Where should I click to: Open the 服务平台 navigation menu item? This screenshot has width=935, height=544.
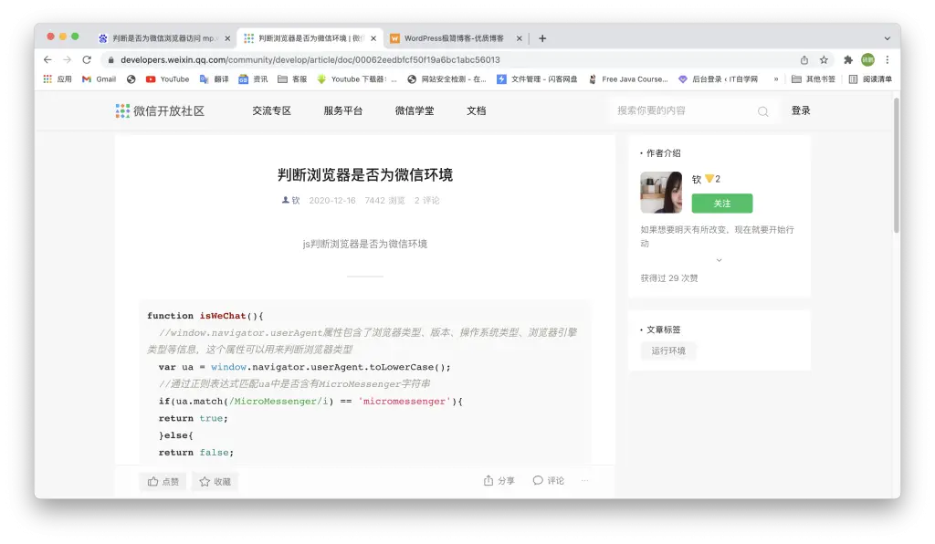(x=342, y=110)
